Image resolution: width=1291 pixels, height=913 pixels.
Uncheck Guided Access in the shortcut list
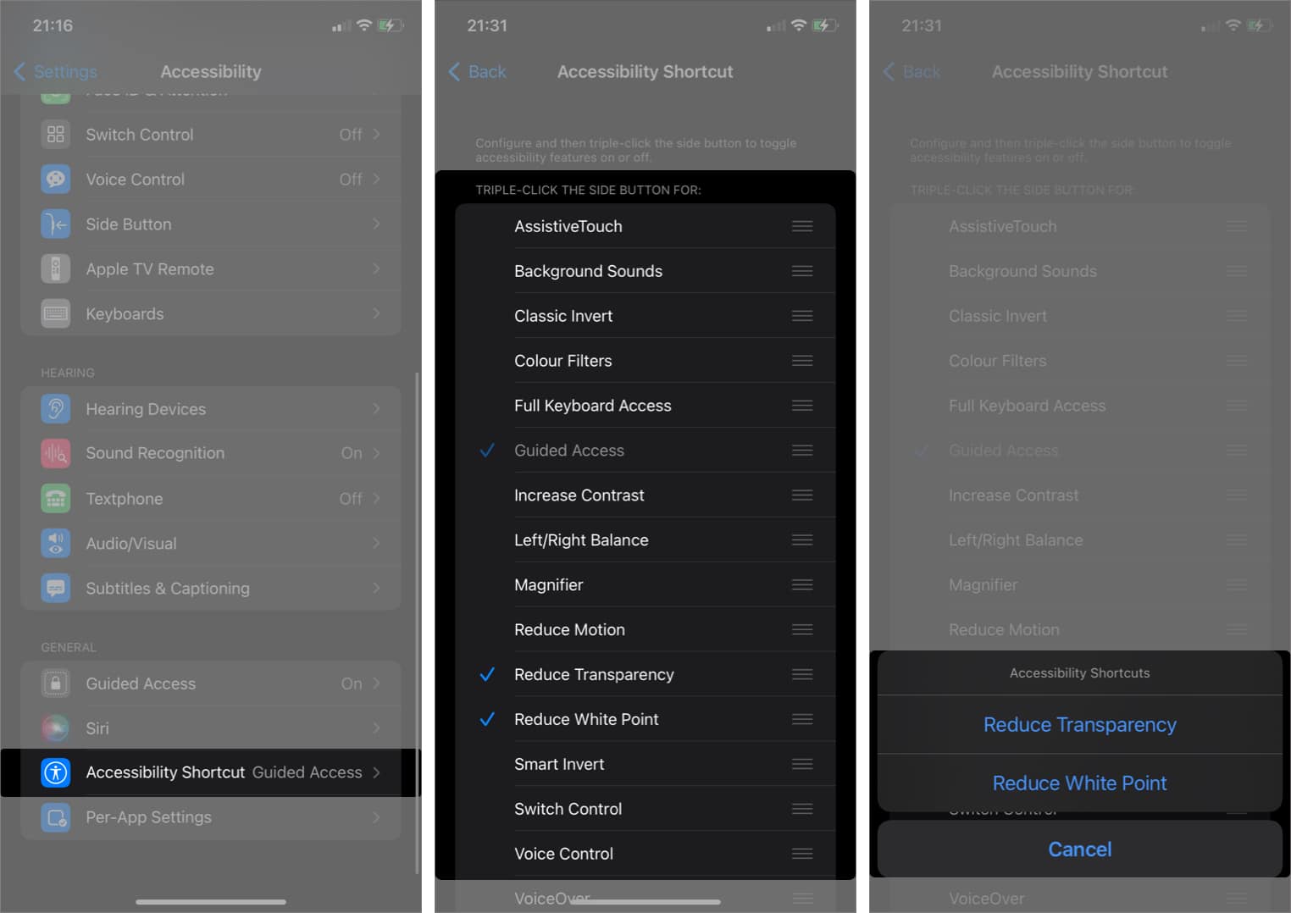coord(487,450)
